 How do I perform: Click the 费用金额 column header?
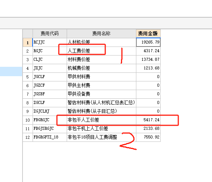148,33
